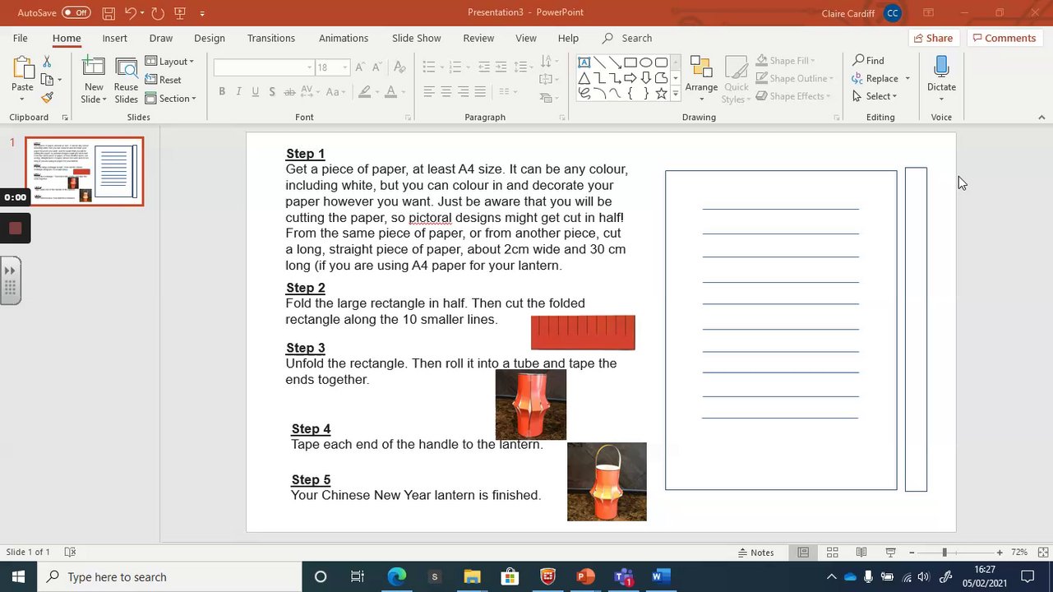The width and height of the screenshot is (1053, 592).
Task: Click the Format Painter brush icon
Action: (47, 98)
